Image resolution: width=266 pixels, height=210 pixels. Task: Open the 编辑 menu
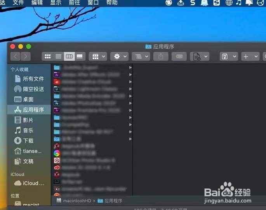(x=37, y=3)
